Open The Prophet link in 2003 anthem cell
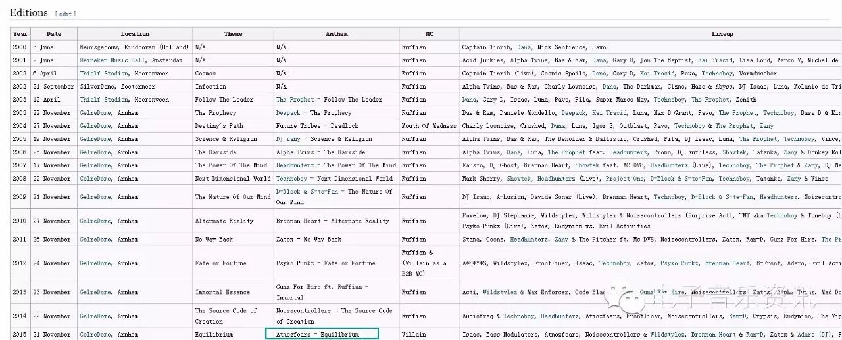The image size is (842, 340). [295, 100]
